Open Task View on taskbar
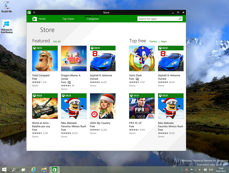The image size is (229, 173). pos(24,170)
